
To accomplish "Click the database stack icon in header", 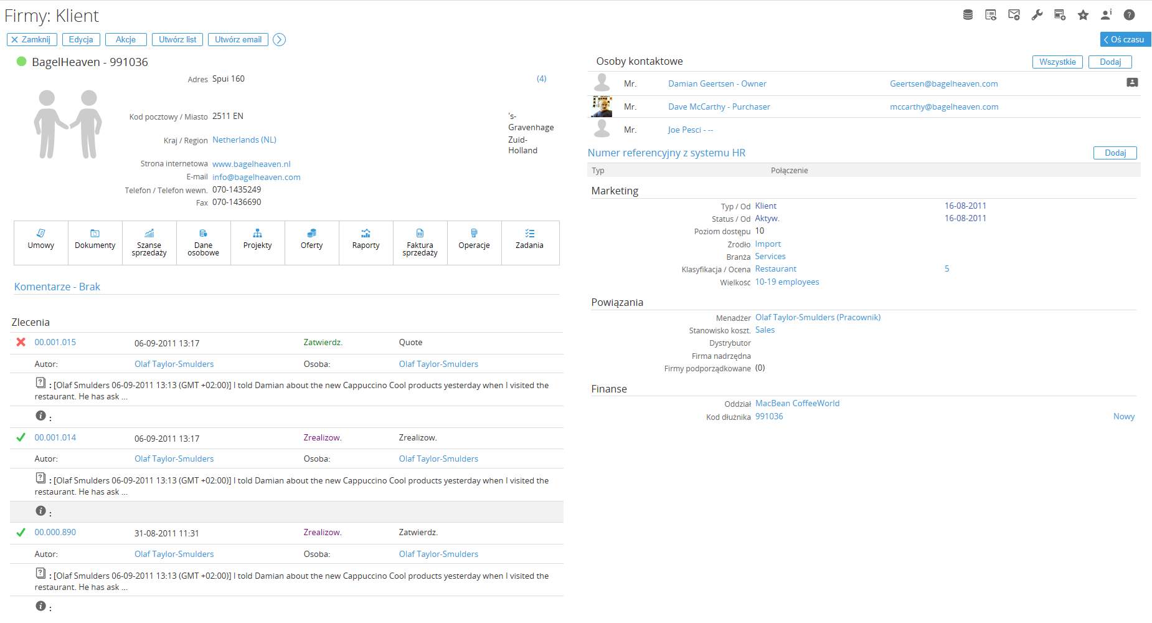I will point(968,15).
